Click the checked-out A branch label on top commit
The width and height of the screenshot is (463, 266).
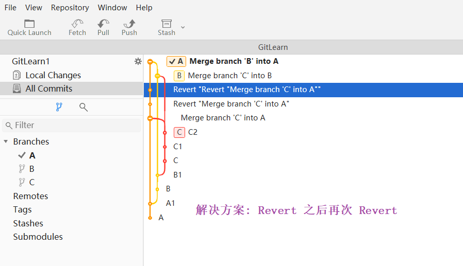coord(176,61)
